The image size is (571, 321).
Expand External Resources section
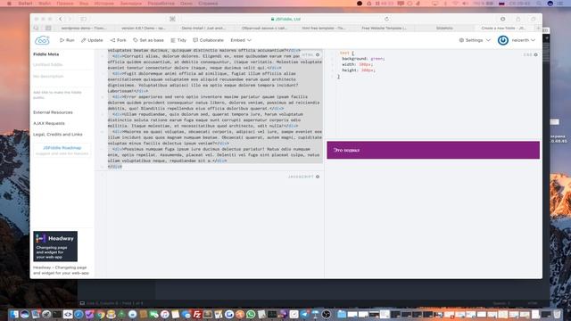click(x=53, y=112)
